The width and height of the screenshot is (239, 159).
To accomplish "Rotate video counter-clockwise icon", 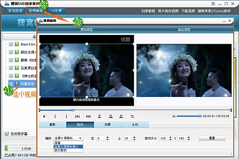I will [121, 116].
